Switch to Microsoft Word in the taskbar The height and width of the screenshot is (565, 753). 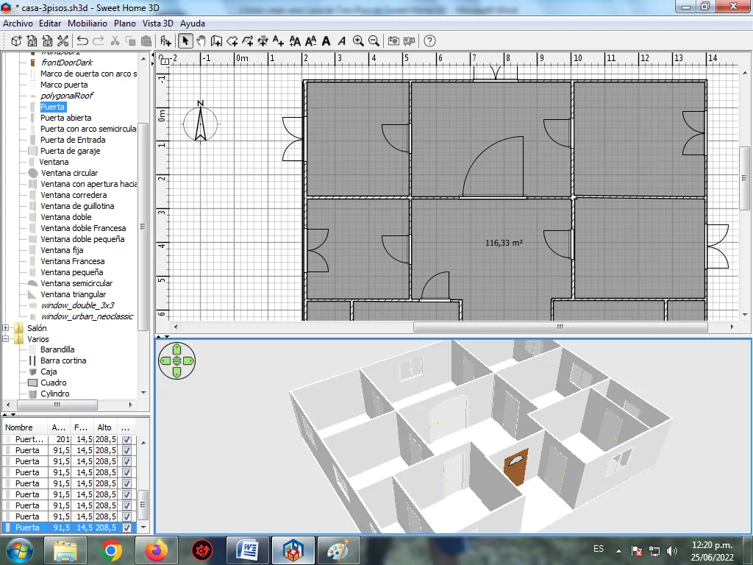pos(248,550)
